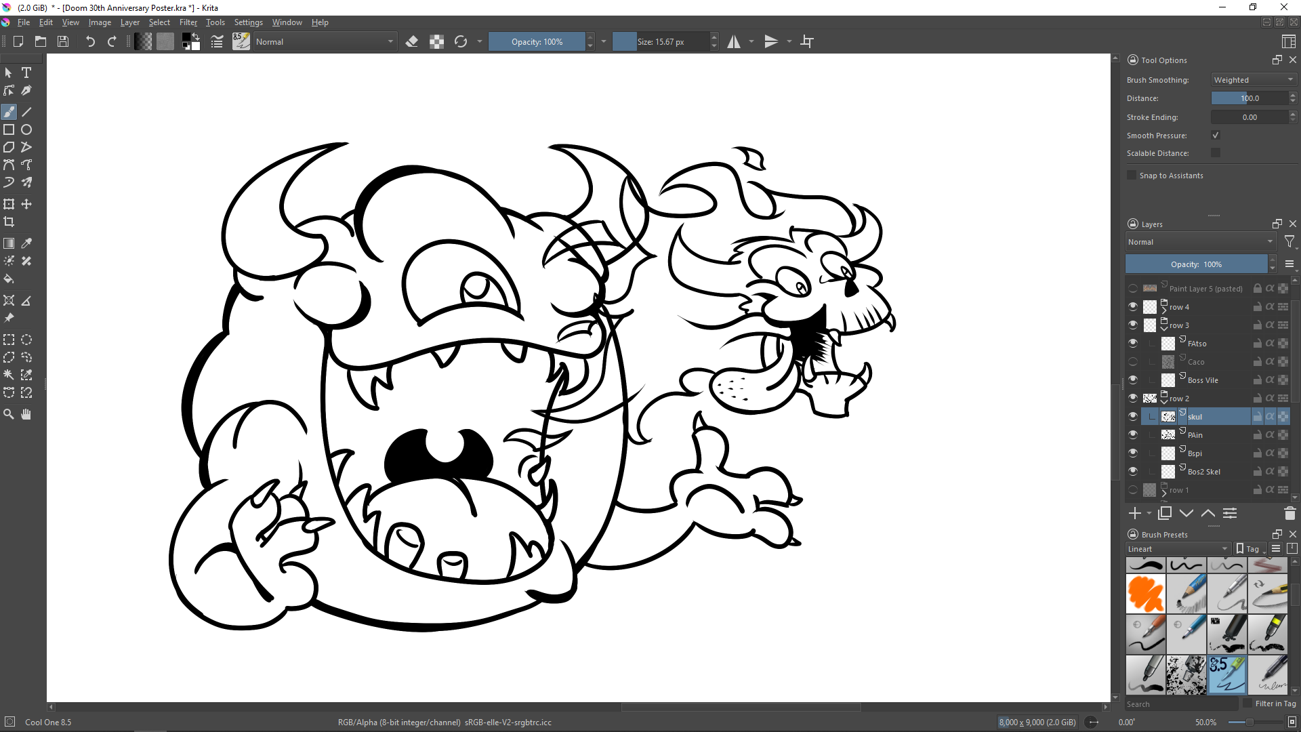Select the Calligraphy tool
The height and width of the screenshot is (732, 1301).
[x=26, y=90]
